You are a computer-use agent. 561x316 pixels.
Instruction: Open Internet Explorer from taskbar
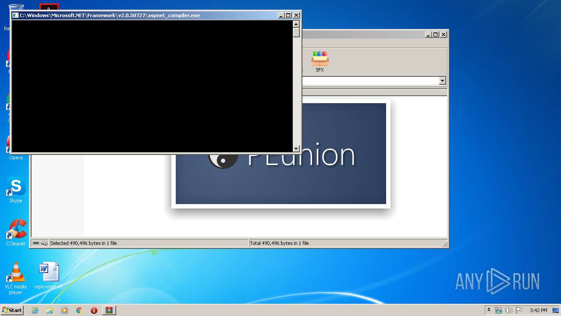point(35,310)
